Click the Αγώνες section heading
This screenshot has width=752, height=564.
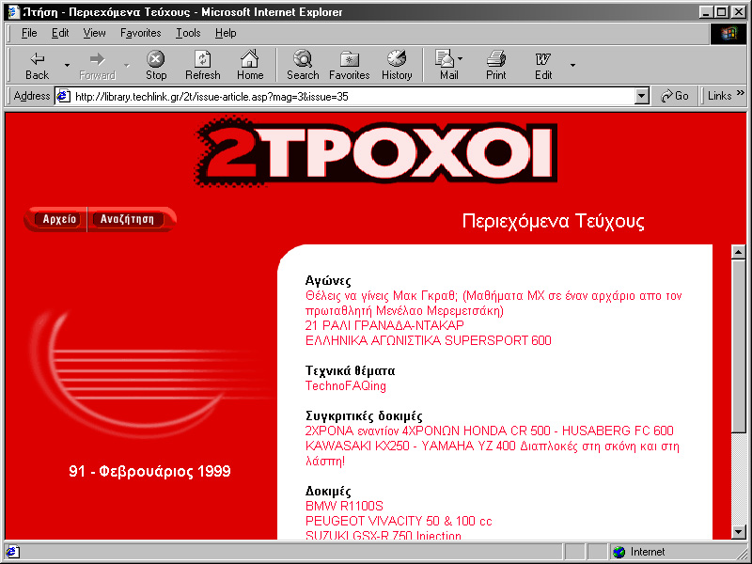click(x=328, y=280)
